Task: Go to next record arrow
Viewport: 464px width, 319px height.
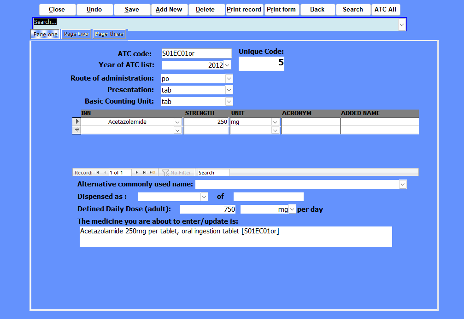Action: pyautogui.click(x=137, y=173)
